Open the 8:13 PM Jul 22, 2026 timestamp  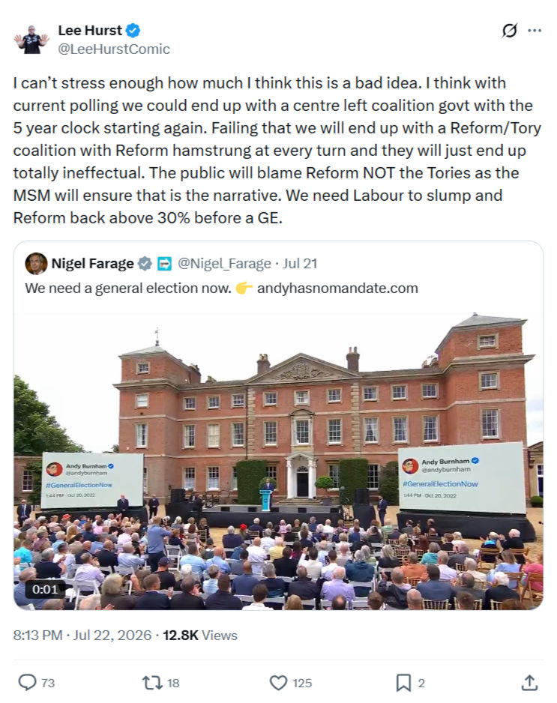[82, 636]
